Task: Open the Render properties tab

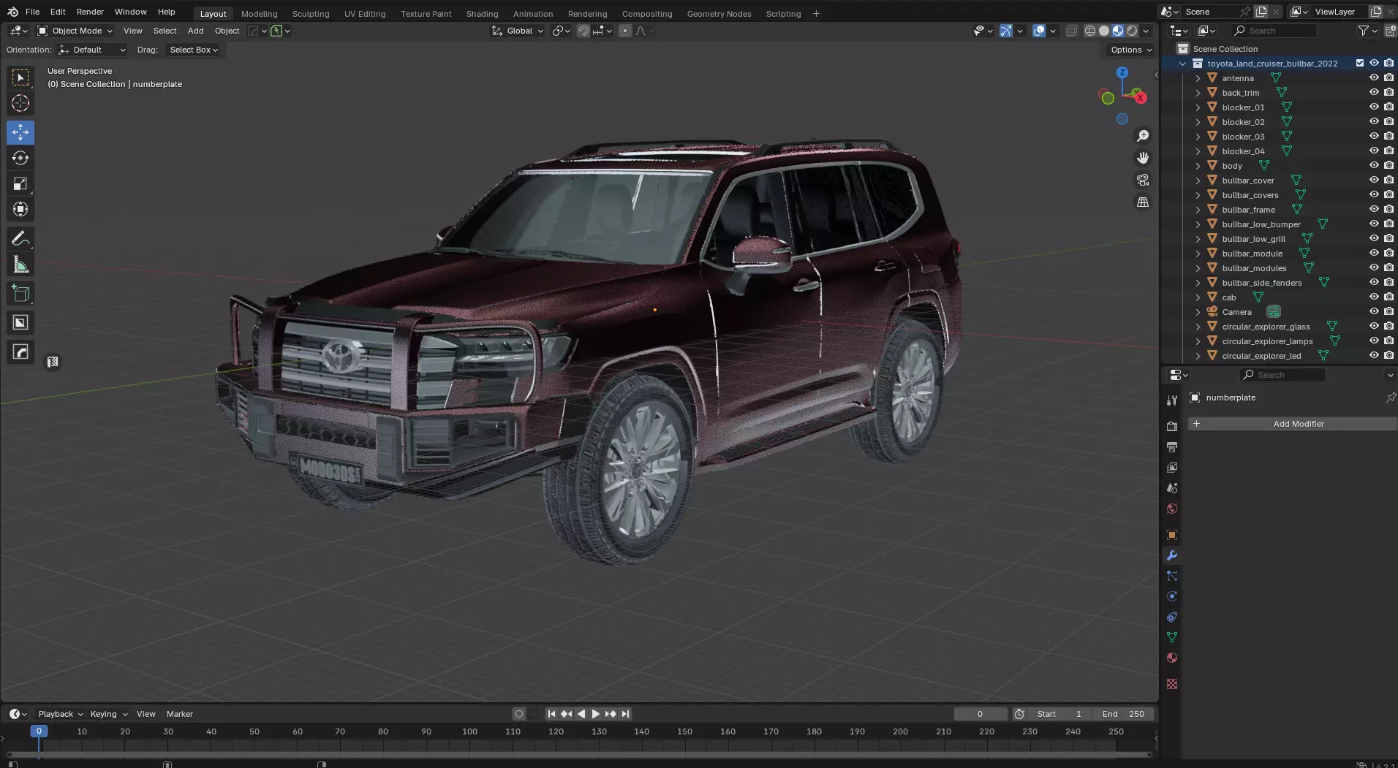Action: click(1172, 426)
